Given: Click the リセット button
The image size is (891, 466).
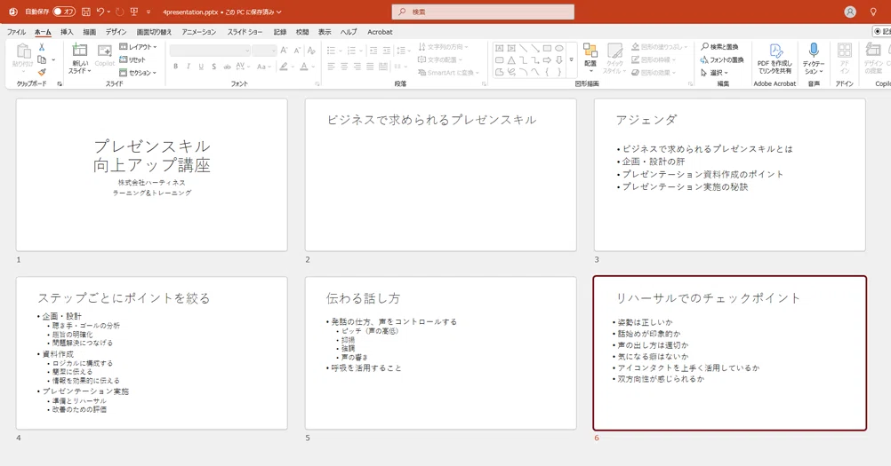Looking at the screenshot, I should coord(132,59).
